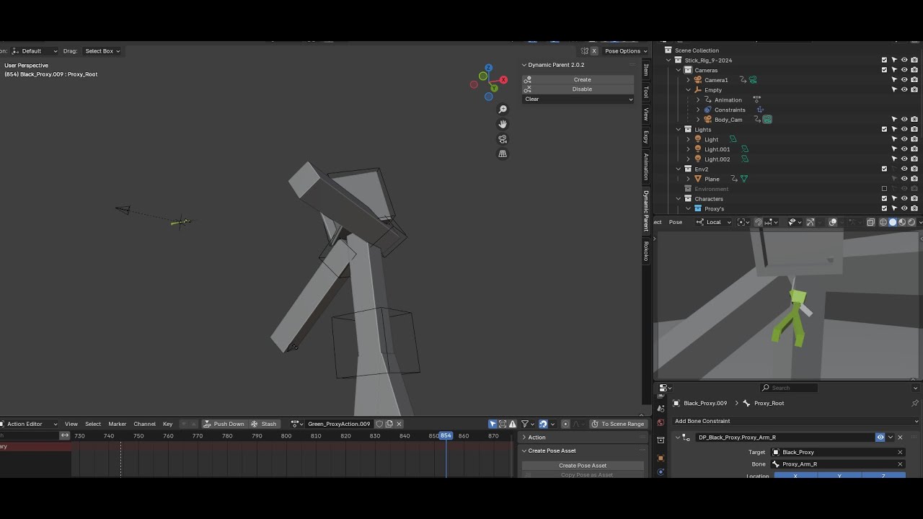Unlink the Green_ProxyAction.009 action

point(399,424)
